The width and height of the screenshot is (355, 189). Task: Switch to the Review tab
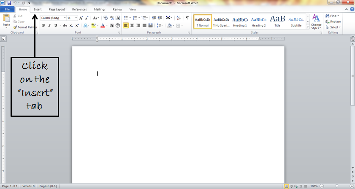[x=117, y=9]
